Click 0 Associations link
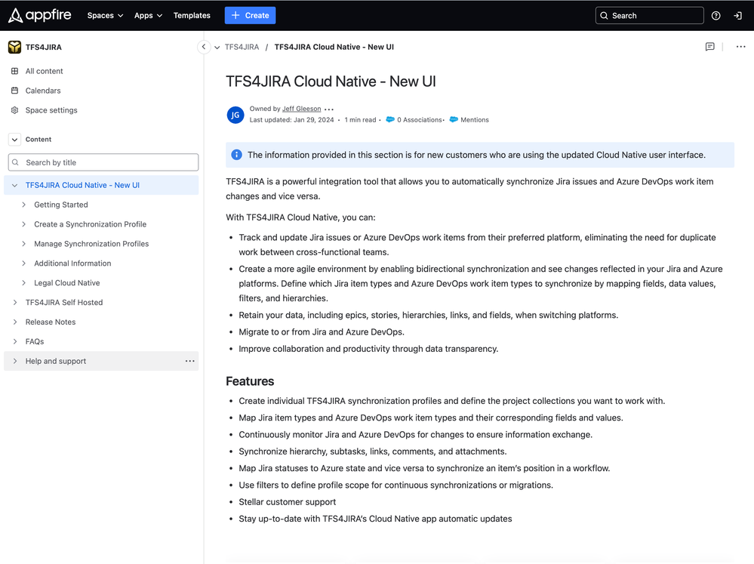The image size is (754, 564). pos(420,120)
